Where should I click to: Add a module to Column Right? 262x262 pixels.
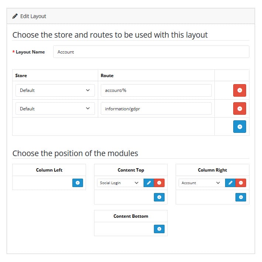[241, 197]
